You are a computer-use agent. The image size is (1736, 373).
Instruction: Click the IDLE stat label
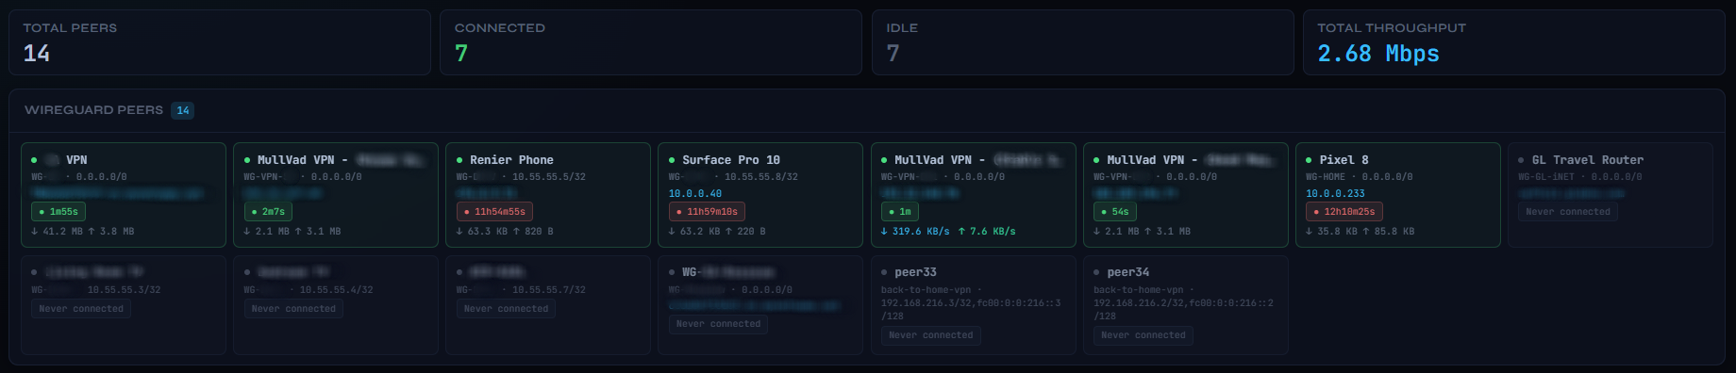902,28
